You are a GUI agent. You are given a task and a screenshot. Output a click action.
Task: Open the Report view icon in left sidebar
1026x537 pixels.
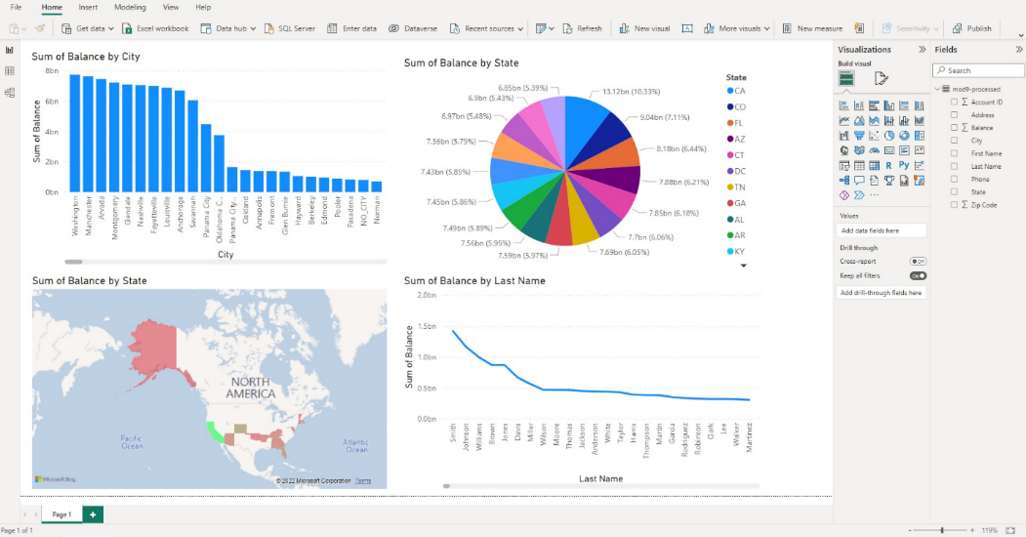coord(10,50)
